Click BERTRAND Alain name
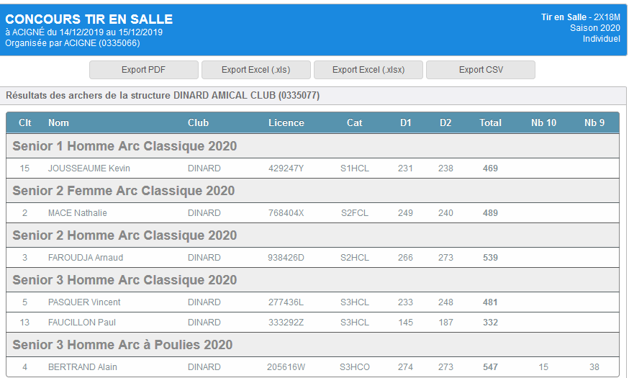 point(82,367)
